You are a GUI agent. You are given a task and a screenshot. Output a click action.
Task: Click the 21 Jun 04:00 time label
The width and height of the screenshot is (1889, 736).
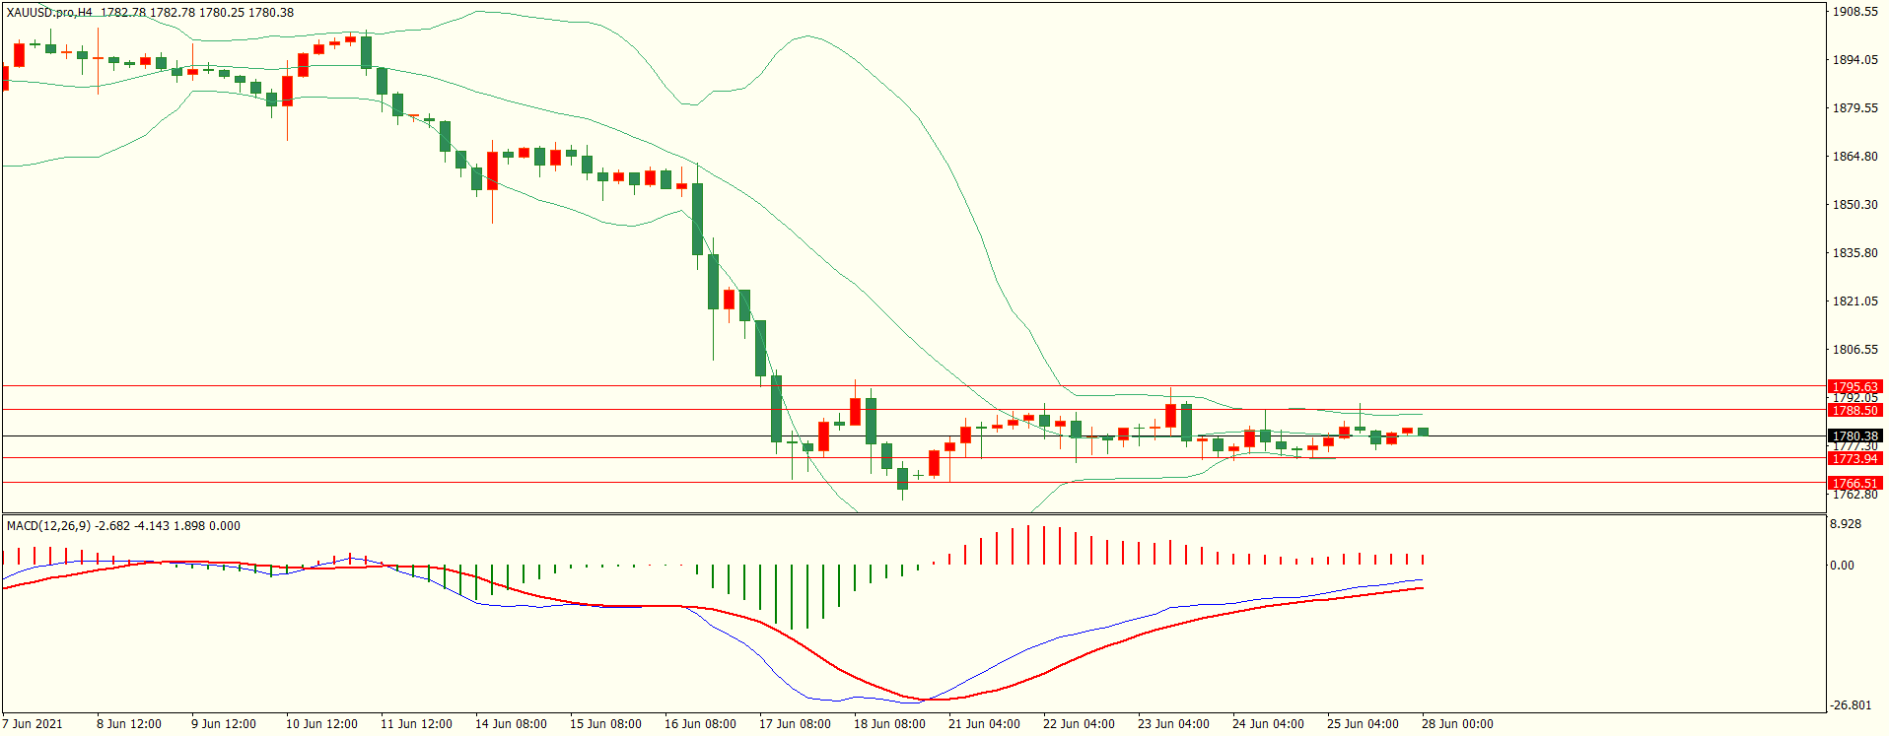pyautogui.click(x=984, y=724)
